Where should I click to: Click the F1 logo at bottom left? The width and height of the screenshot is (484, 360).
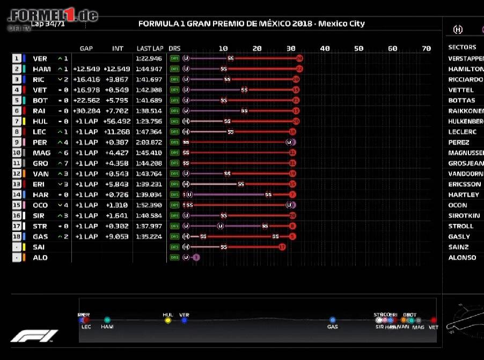[34, 336]
